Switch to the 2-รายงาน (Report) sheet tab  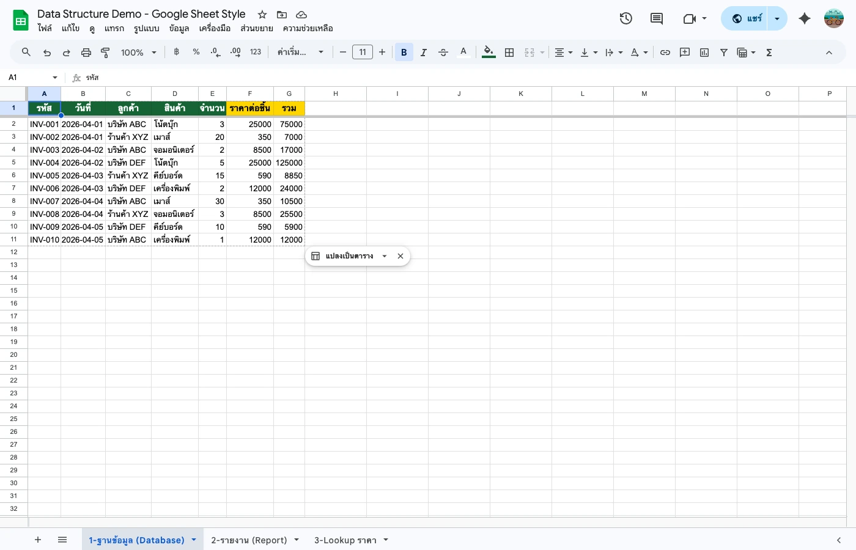pos(249,540)
